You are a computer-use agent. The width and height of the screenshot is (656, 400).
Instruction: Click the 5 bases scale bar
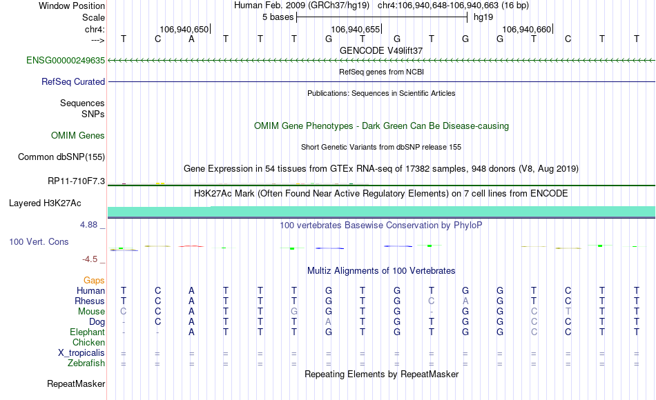(x=382, y=17)
